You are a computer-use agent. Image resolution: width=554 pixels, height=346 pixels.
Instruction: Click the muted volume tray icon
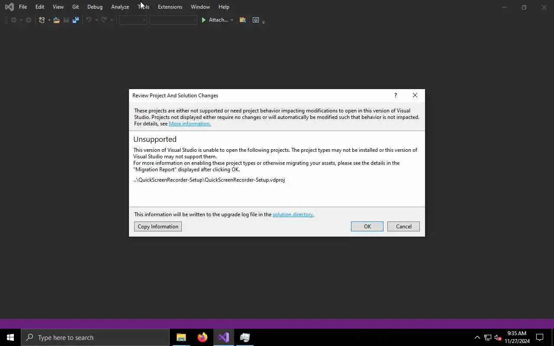tap(498, 337)
